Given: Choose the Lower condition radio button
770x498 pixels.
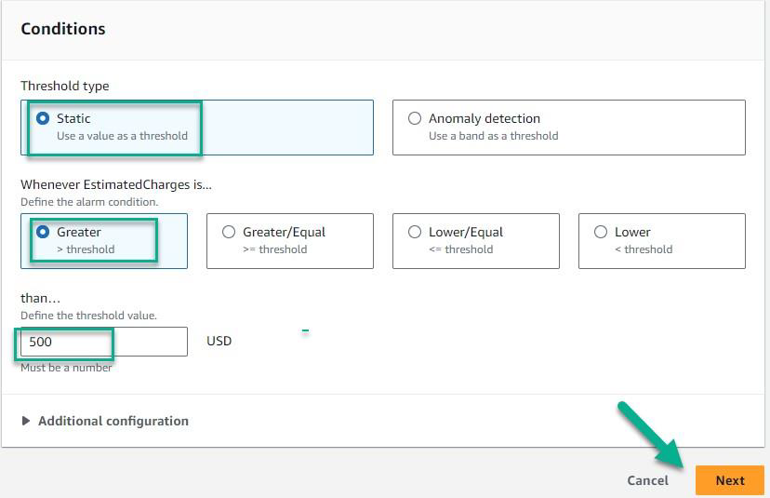Looking at the screenshot, I should 601,233.
